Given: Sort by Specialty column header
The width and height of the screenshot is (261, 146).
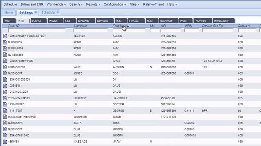Looking at the screenshot, I should pyautogui.click(x=244, y=26).
